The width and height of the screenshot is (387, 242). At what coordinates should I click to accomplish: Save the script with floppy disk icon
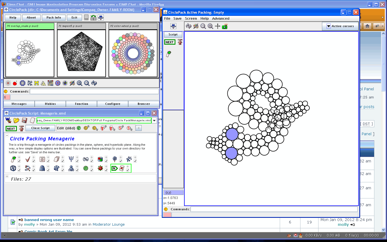(24, 120)
